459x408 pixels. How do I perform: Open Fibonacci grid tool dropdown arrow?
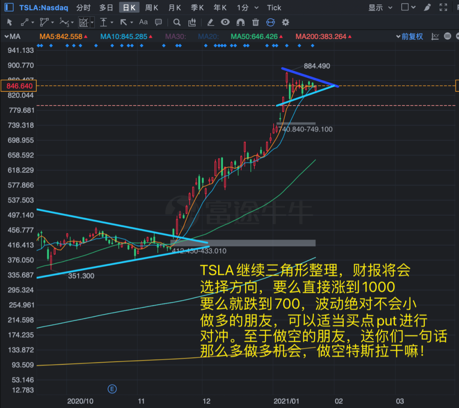click(92, 23)
